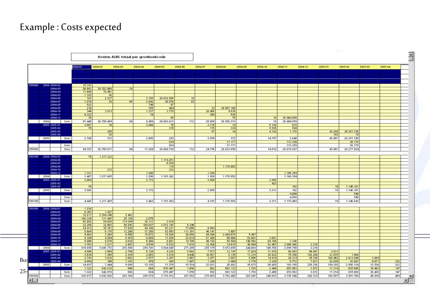Click the total cell 3.692.026
The height and width of the screenshot is (297, 430).
103,276
